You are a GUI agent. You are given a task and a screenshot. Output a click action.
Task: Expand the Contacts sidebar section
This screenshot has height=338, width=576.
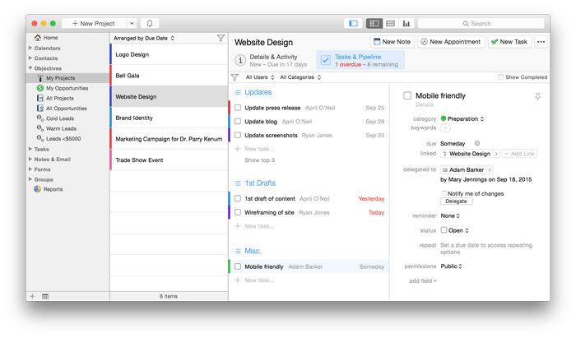pyautogui.click(x=30, y=58)
